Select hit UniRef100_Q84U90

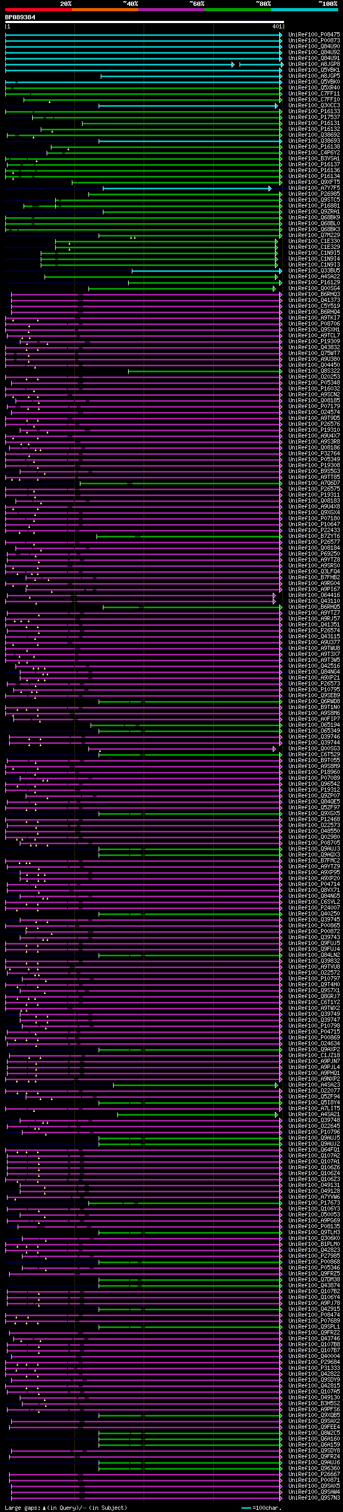tap(314, 46)
